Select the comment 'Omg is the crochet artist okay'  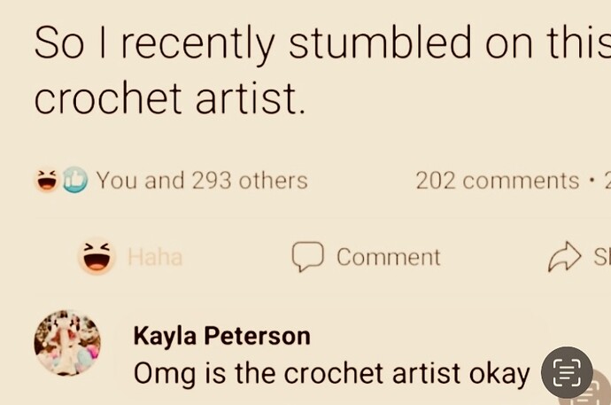click(331, 374)
